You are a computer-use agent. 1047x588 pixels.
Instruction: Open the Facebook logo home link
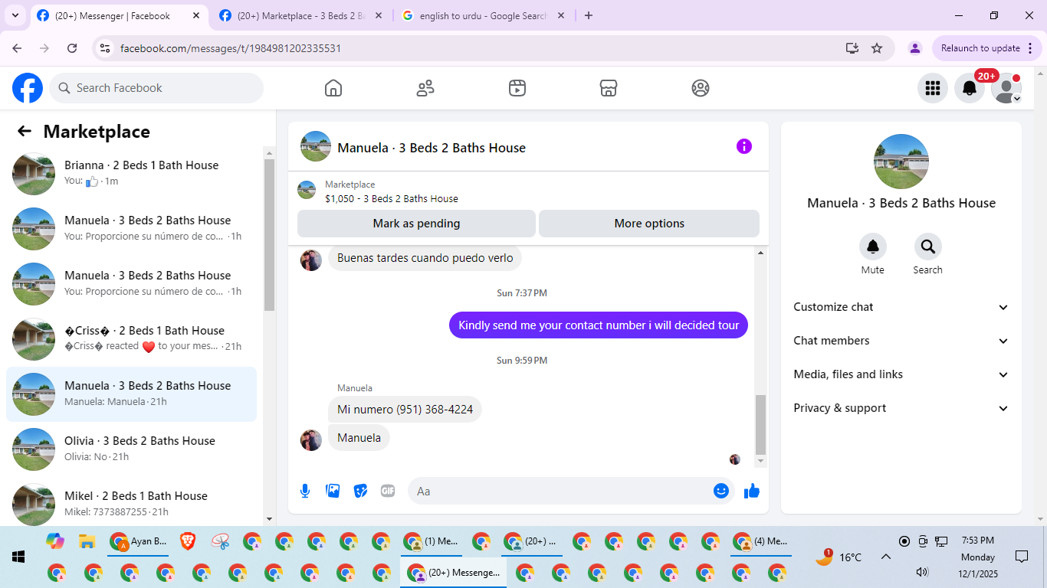click(x=28, y=88)
